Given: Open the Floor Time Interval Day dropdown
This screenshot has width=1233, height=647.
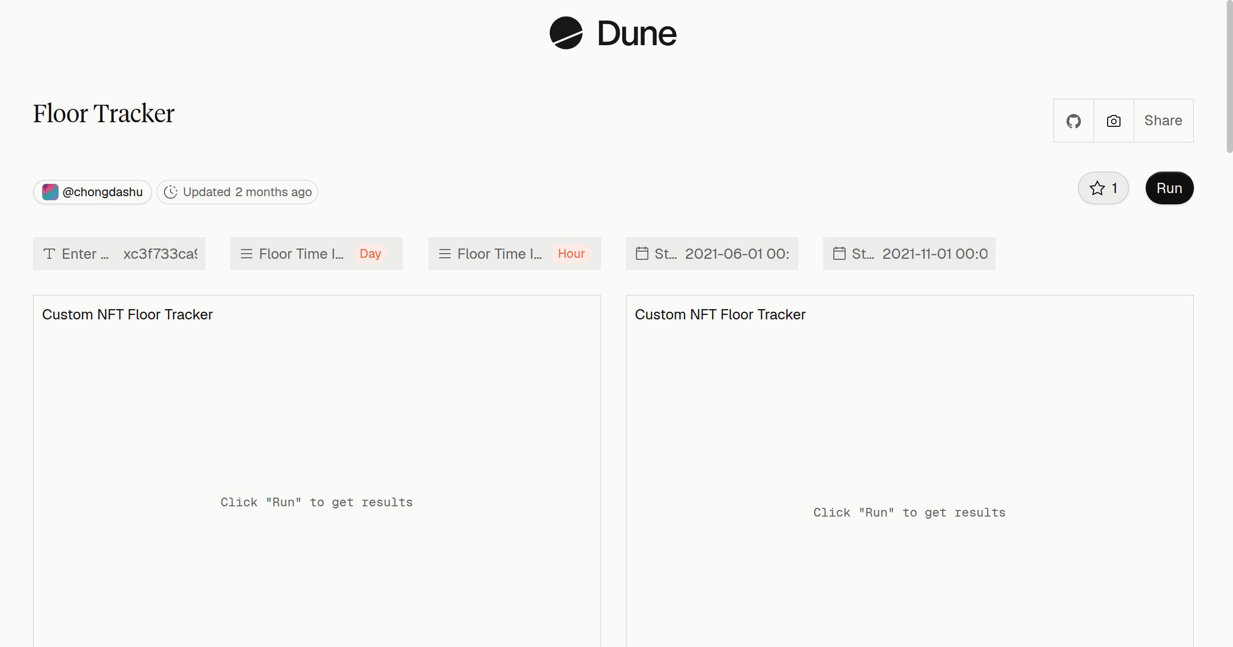Looking at the screenshot, I should 316,254.
